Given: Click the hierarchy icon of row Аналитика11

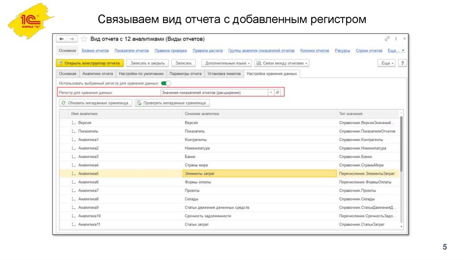Looking at the screenshot, I should tap(73, 225).
